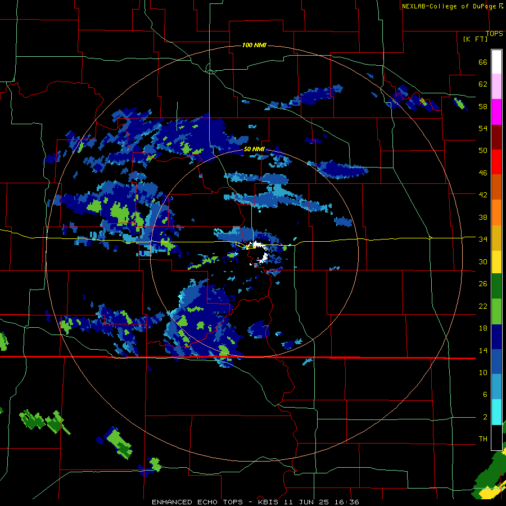Click the legend value 14
506x506 pixels.
483,350
